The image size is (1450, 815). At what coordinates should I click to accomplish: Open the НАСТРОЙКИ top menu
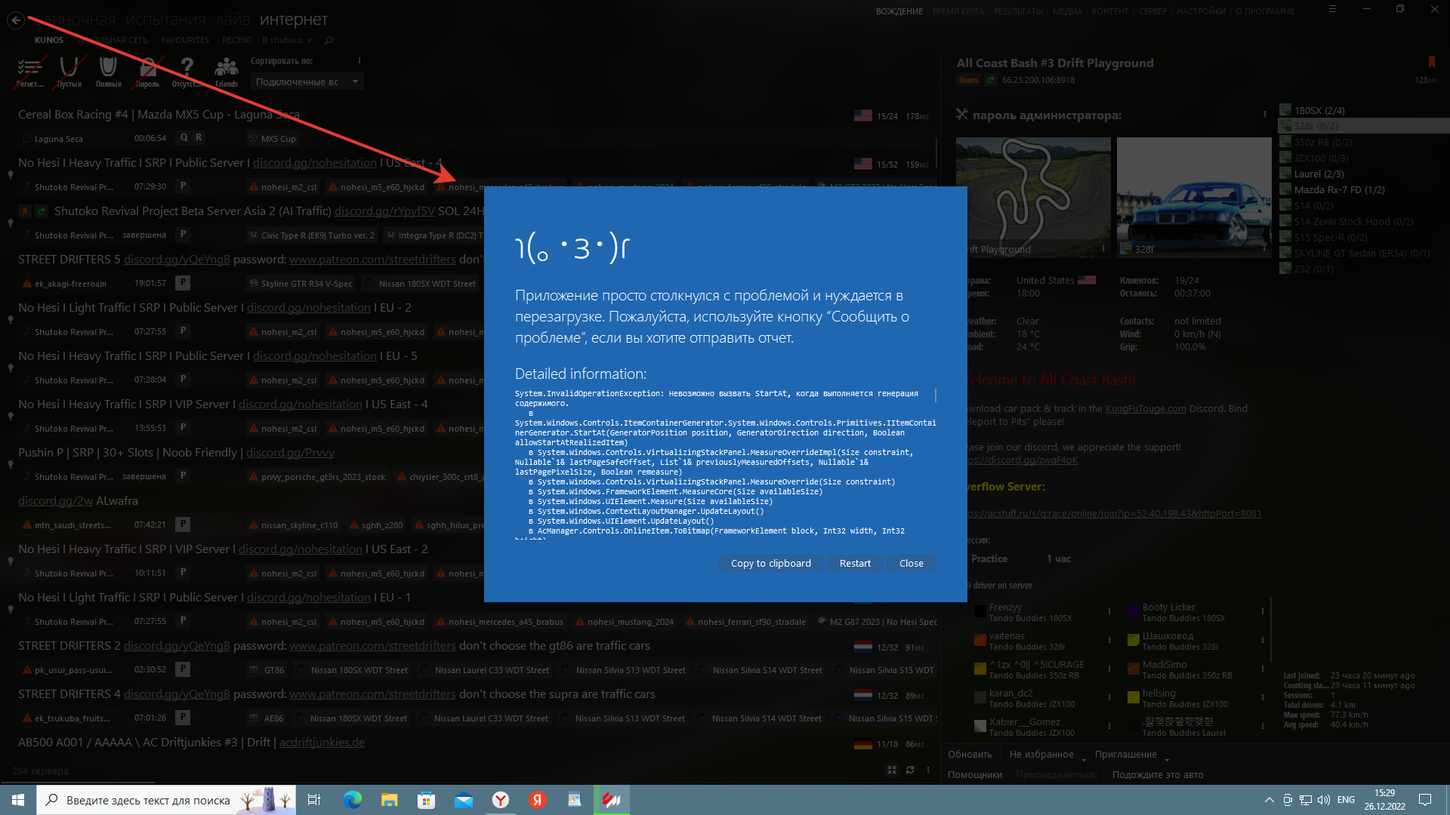pos(1201,11)
